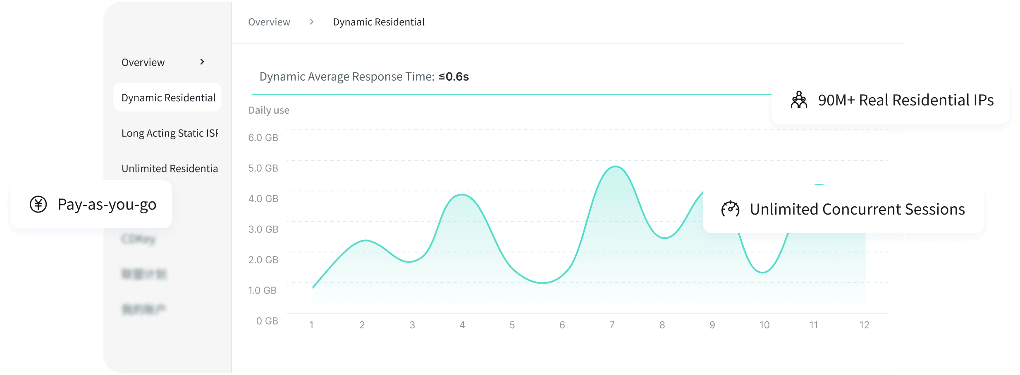Viewport: 1020px width, 375px height.
Task: Click the 5.0 GB axis label
Action: 263,168
